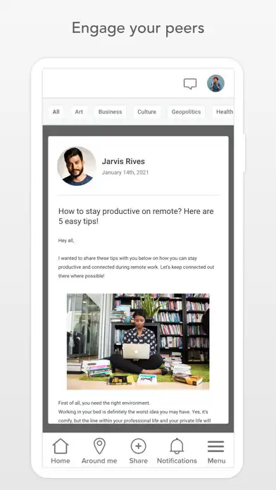The width and height of the screenshot is (276, 490).
Task: Filter posts by Business
Action: [x=110, y=112]
